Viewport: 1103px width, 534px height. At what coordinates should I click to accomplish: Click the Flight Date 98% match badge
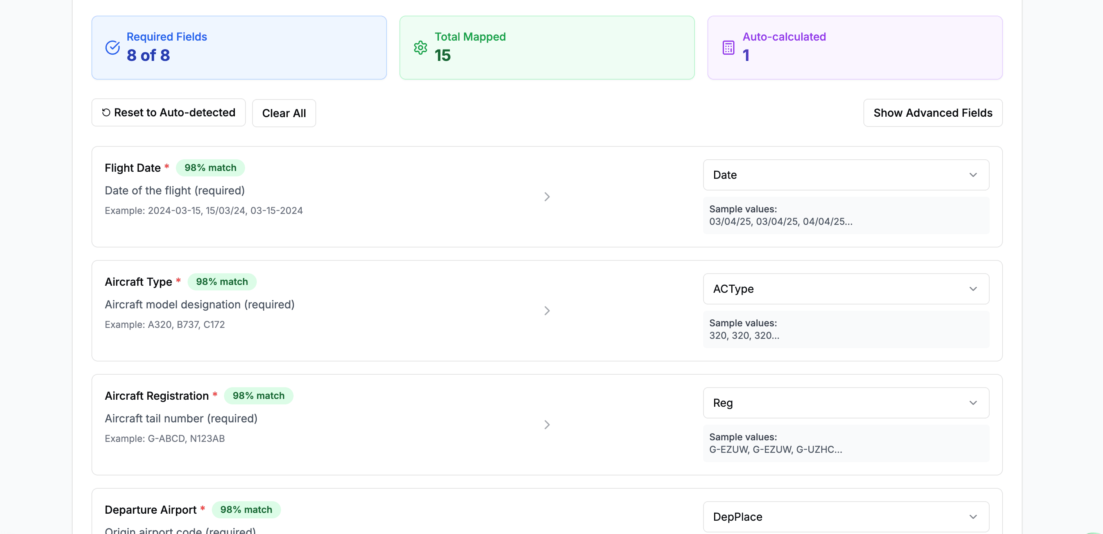[x=210, y=167]
